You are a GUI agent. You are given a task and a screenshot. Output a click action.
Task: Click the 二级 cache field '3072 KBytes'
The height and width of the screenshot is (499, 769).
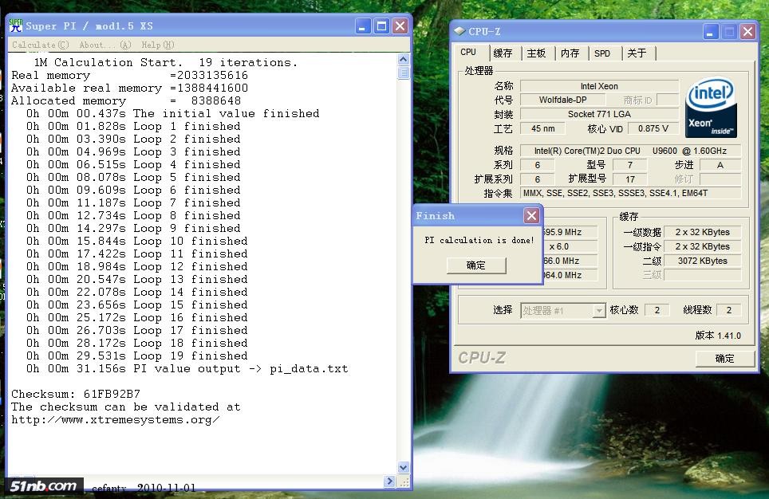point(702,261)
